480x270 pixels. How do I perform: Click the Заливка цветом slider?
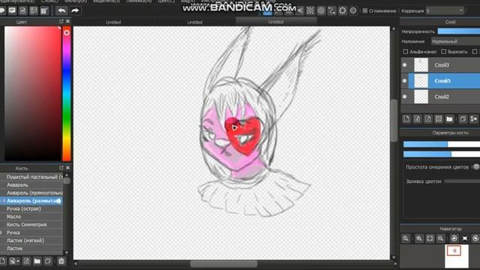pos(462,181)
